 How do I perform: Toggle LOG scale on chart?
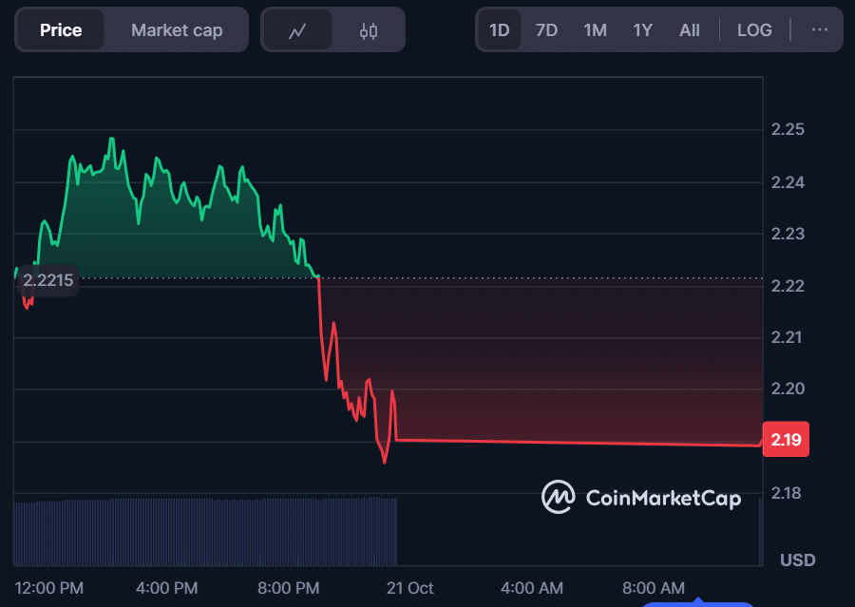754,30
